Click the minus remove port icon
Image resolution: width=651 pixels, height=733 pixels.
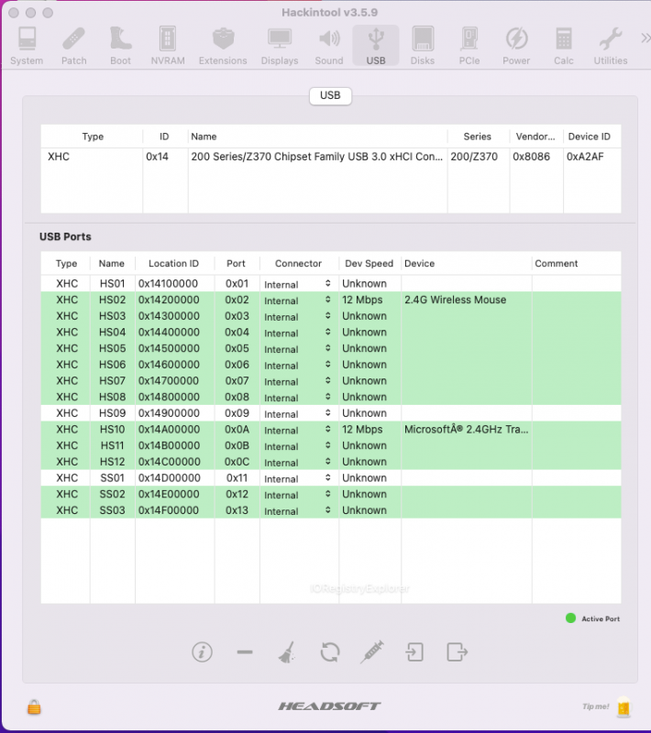coord(244,652)
